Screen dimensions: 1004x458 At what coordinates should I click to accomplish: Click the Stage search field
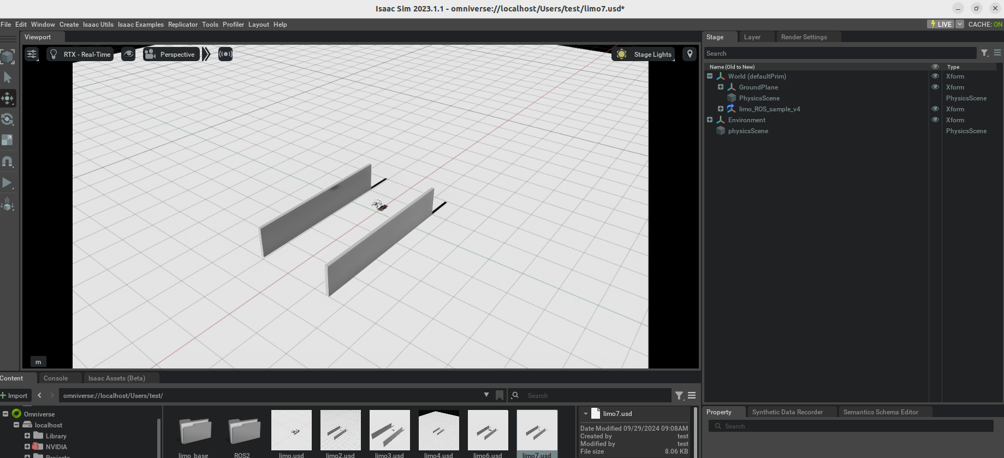click(x=840, y=53)
